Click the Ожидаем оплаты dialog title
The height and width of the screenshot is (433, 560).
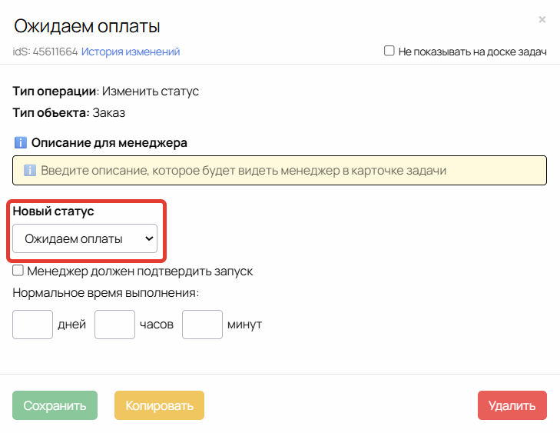(x=87, y=26)
